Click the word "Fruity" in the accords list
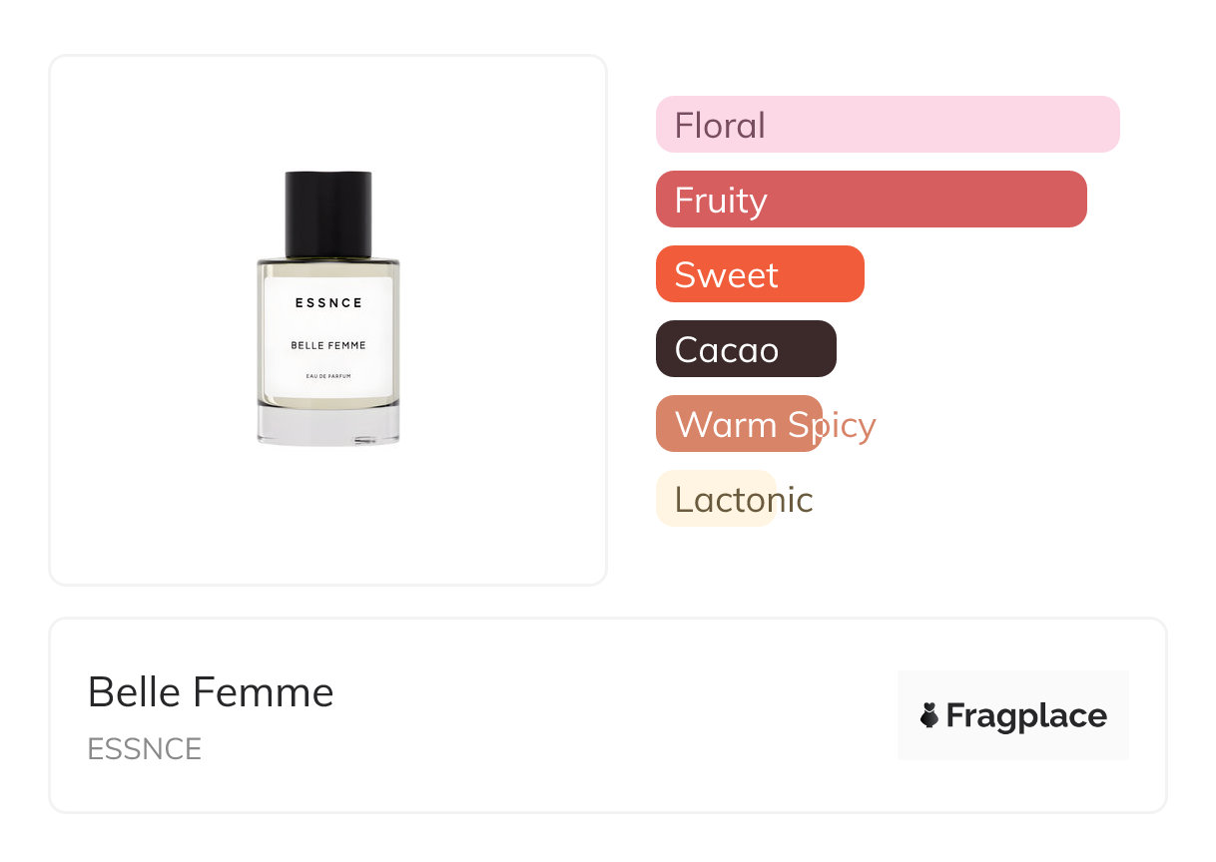 [721, 200]
